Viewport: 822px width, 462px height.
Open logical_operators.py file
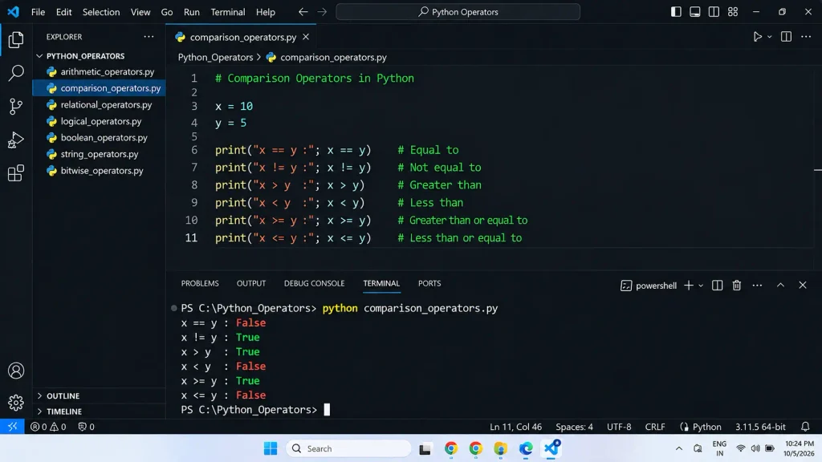[99, 122]
